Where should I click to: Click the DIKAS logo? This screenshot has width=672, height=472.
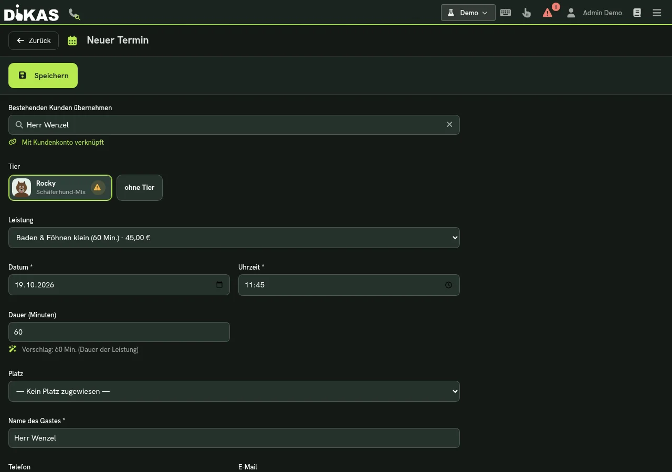tap(31, 13)
